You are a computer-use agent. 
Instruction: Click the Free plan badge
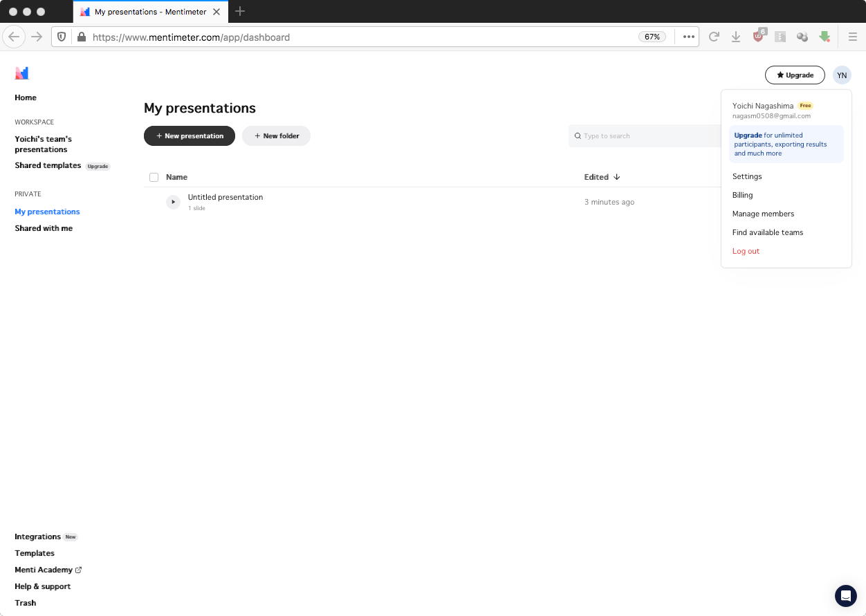(805, 106)
